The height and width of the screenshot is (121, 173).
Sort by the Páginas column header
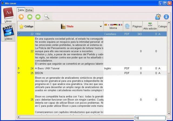[137, 26]
